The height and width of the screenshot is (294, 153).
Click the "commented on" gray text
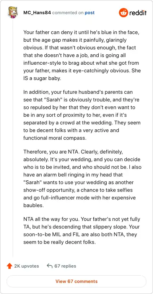[x=68, y=13]
